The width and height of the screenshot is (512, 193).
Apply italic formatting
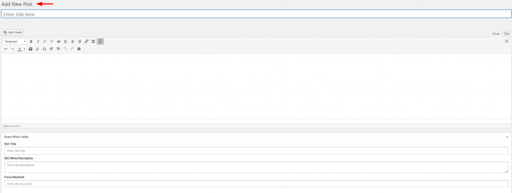point(38,41)
